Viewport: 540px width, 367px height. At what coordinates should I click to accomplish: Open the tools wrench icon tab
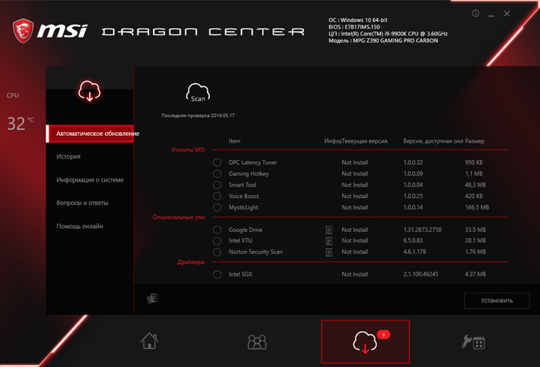point(473,342)
